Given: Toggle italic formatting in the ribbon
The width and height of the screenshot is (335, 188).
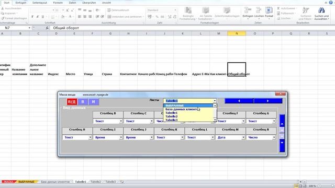Looking at the screenshot, I should tap(38, 17).
